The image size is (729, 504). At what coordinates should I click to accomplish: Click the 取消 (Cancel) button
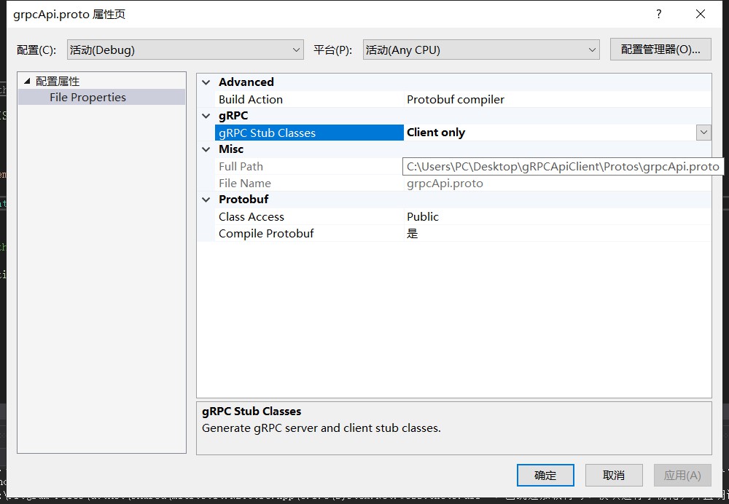tap(614, 475)
